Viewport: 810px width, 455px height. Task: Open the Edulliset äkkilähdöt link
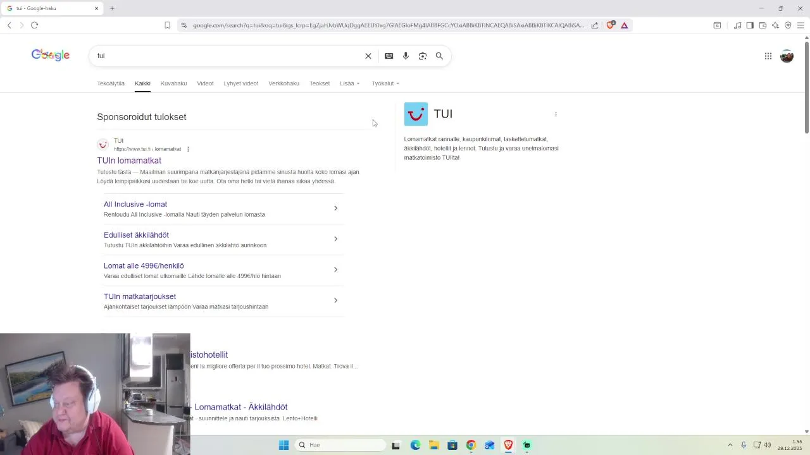(x=136, y=235)
